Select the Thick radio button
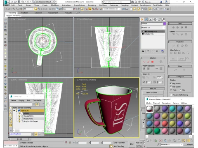The image size is (198, 148). pos(171,90)
